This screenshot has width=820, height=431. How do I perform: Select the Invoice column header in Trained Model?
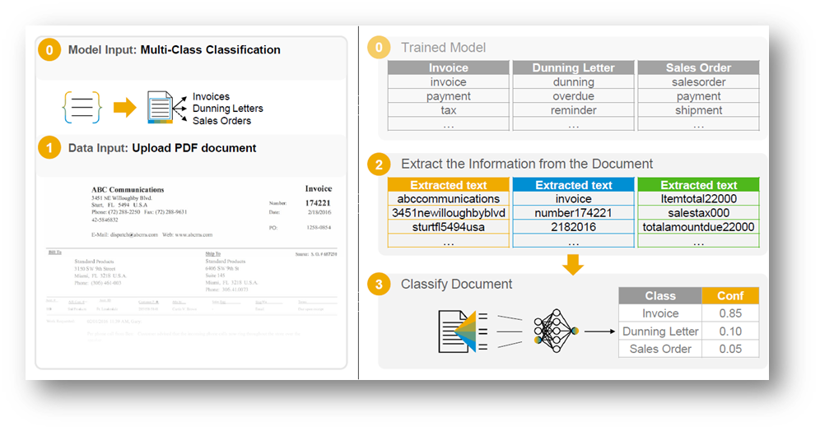(x=449, y=68)
